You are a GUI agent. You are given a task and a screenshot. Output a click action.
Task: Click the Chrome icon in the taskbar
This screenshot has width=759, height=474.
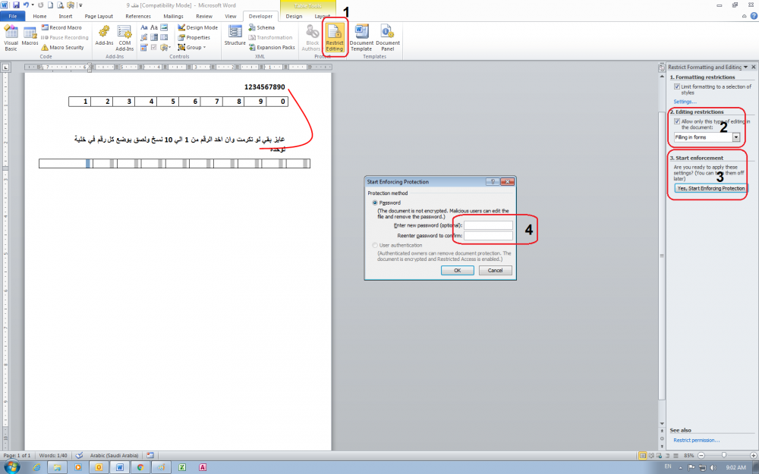click(141, 467)
